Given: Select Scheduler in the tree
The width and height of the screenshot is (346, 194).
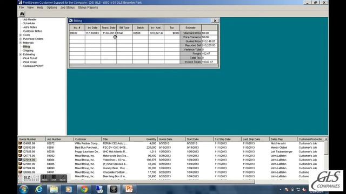Looking at the screenshot, I should (x=29, y=23).
